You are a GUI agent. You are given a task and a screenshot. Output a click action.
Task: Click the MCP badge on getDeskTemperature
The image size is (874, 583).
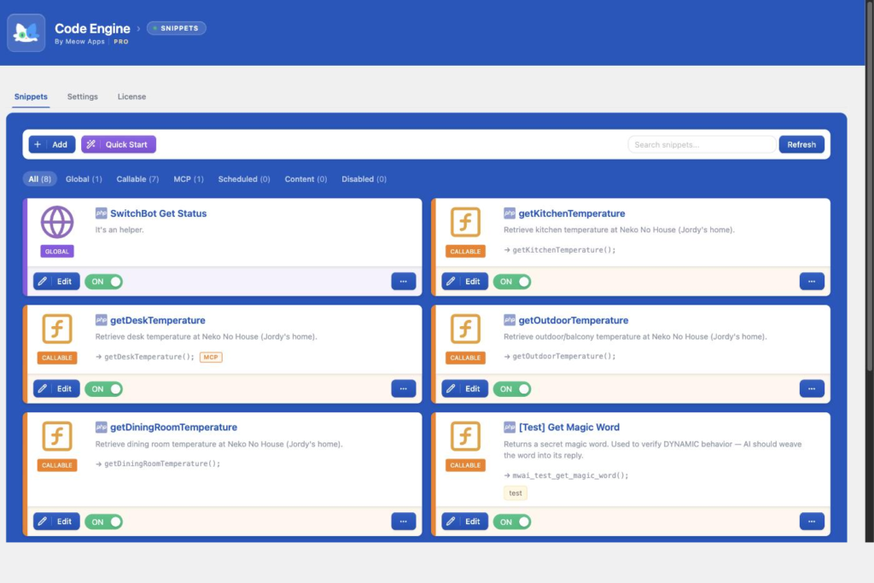(x=211, y=358)
